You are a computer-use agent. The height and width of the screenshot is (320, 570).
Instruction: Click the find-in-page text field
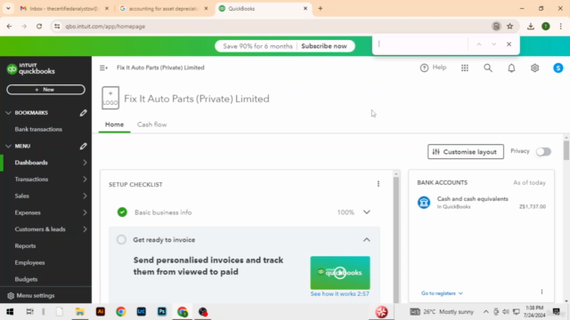coord(421,44)
